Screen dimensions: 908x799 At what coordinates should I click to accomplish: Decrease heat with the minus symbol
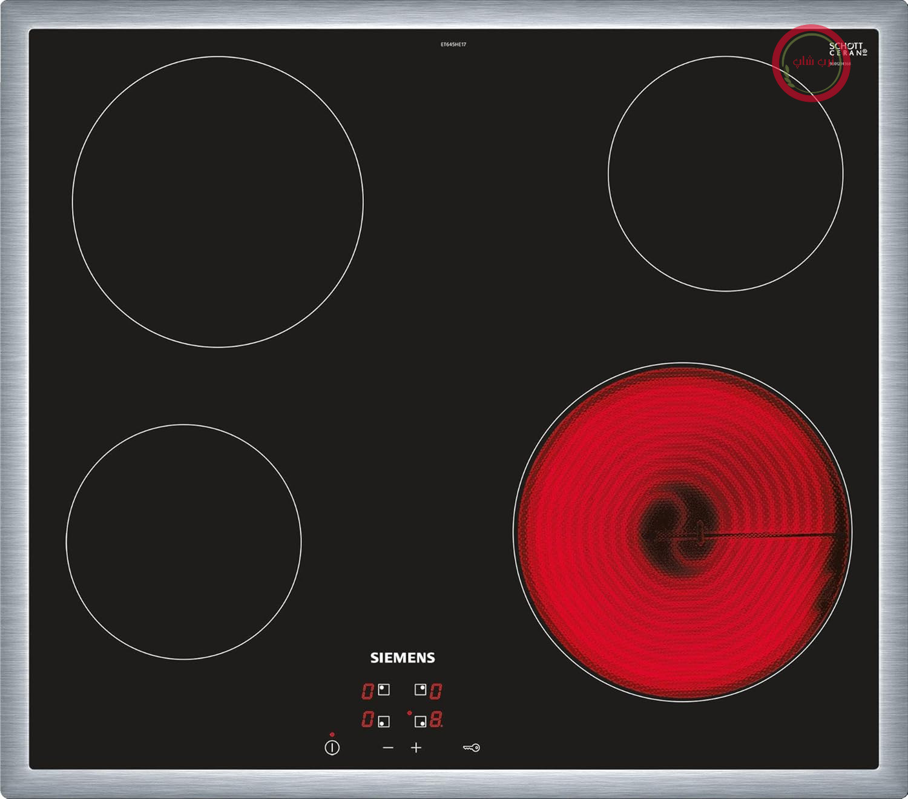(x=388, y=748)
